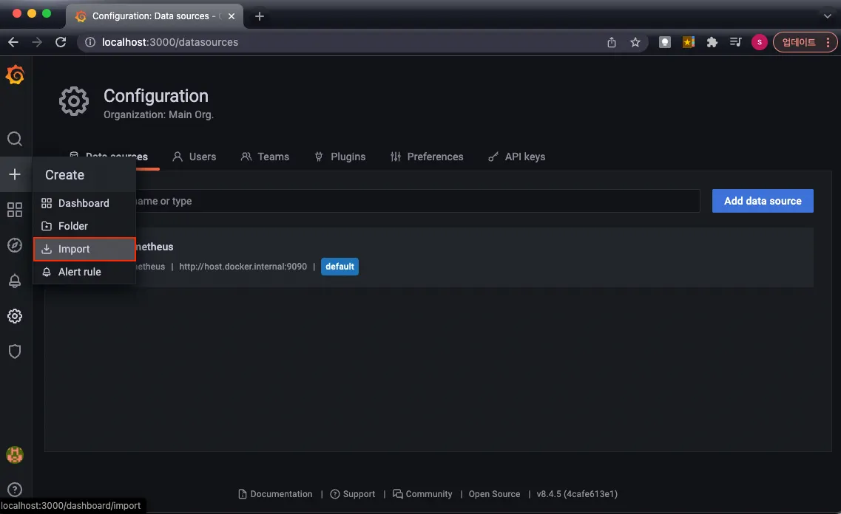Screen dimensions: 841x514
Task: Select the Configuration: Data sources browser tab
Action: click(155, 16)
